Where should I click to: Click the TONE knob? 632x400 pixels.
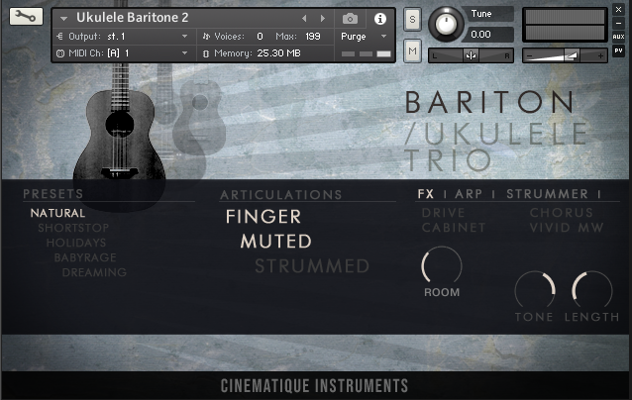(x=535, y=291)
